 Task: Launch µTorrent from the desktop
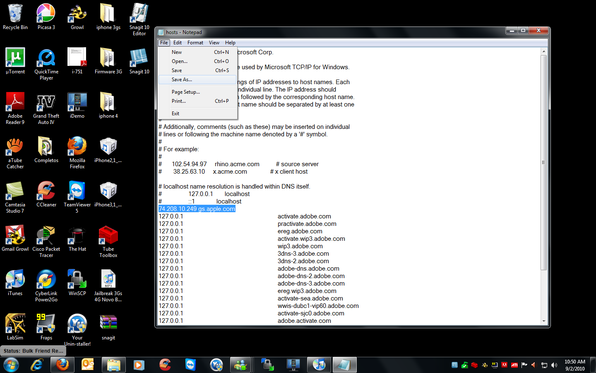pos(15,61)
